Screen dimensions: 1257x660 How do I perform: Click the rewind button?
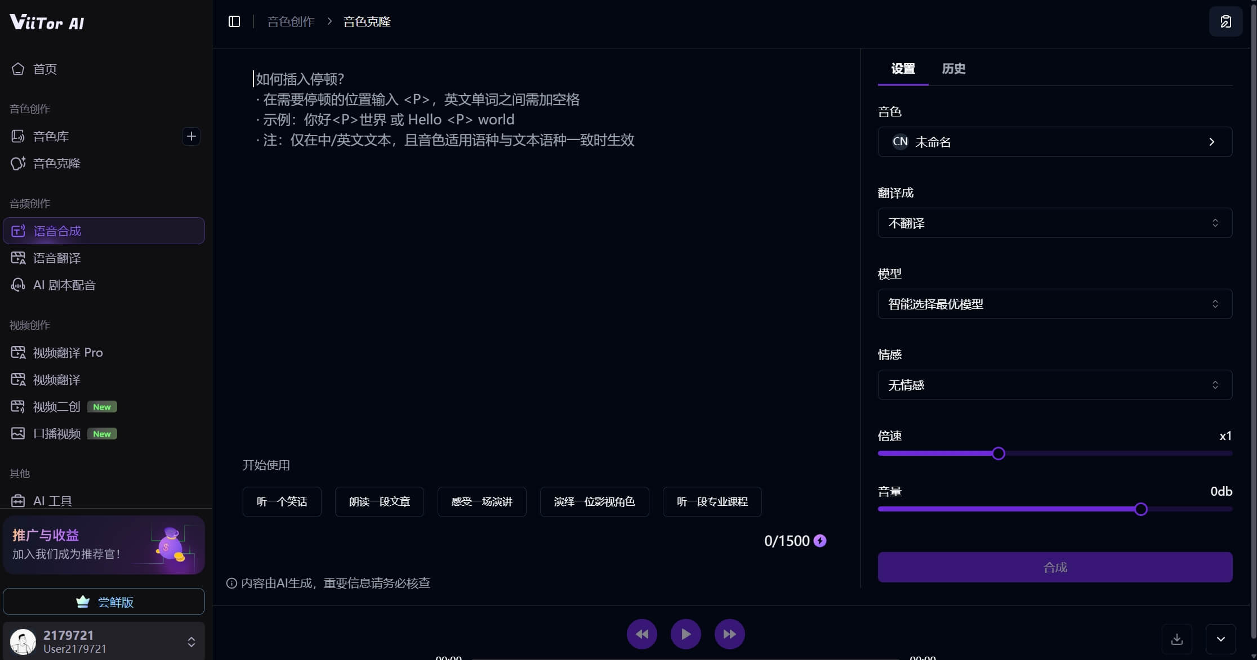pos(641,634)
